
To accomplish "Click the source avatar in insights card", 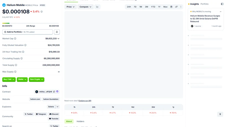I will 192,26.
